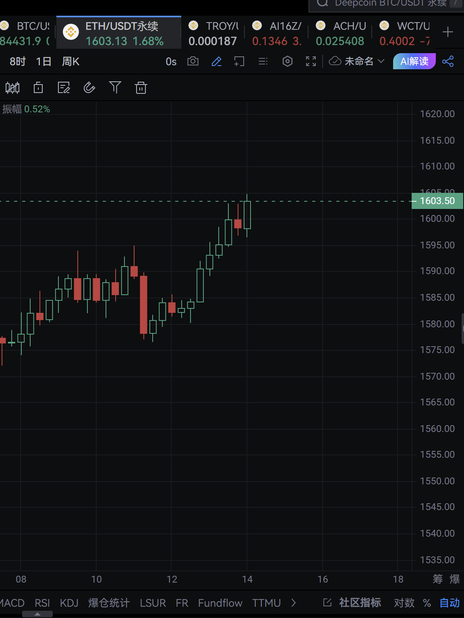Share the chart via share icon
464x618 pixels.
[448, 61]
